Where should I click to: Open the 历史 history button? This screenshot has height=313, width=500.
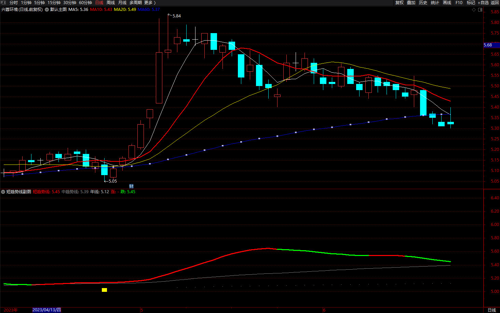[x=423, y=3]
